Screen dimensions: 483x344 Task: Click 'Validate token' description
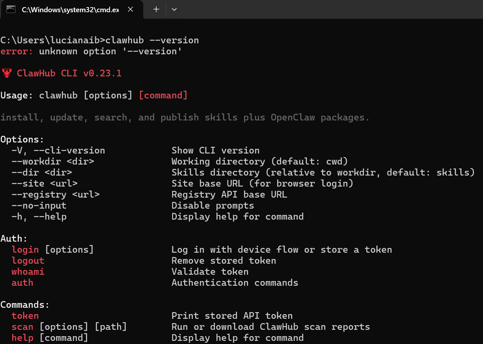pos(210,272)
